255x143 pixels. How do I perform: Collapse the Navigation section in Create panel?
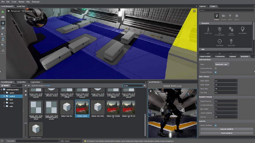200,23
